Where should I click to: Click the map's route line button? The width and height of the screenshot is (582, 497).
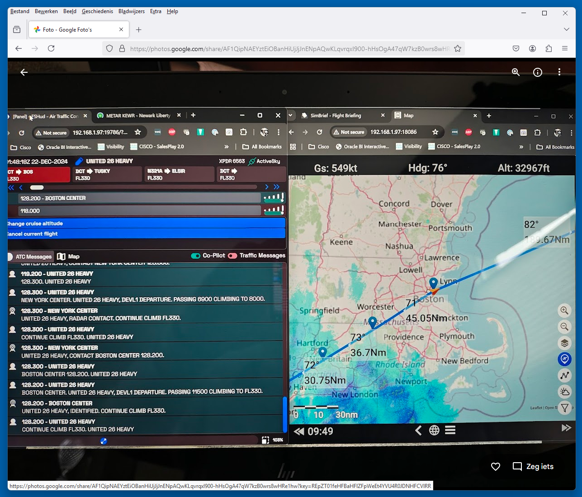(x=564, y=375)
